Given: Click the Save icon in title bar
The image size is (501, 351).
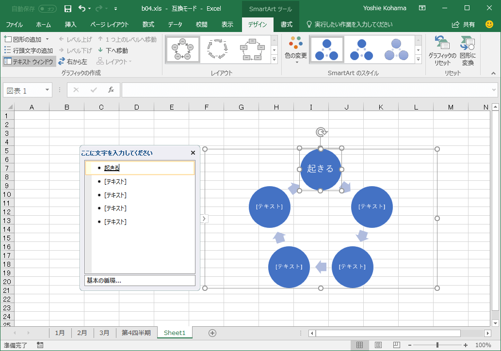Looking at the screenshot, I should tap(68, 8).
